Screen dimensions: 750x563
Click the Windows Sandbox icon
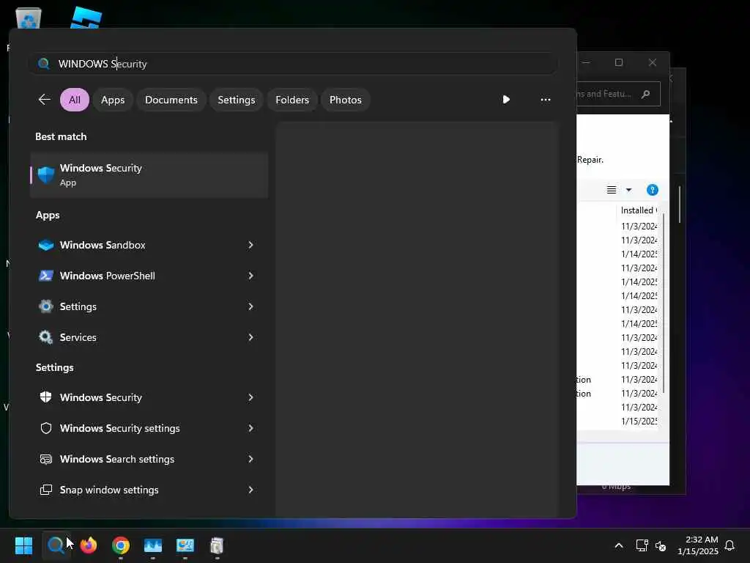coord(46,245)
